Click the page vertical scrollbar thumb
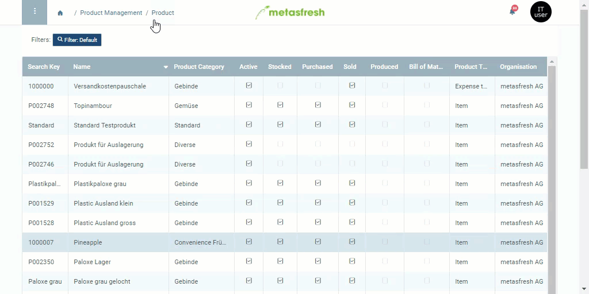The height and width of the screenshot is (294, 589). point(584,88)
